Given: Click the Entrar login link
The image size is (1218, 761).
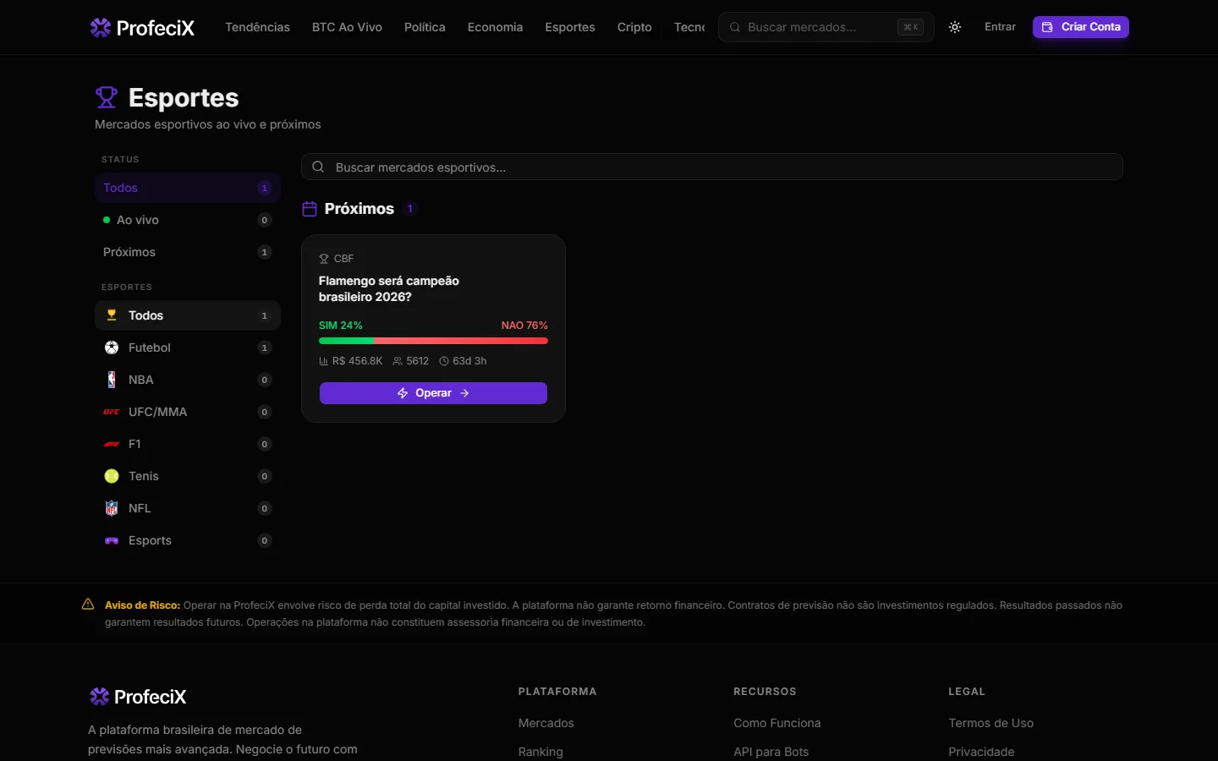Looking at the screenshot, I should (1000, 27).
